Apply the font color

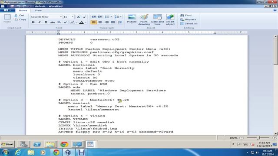pyautogui.click(x=82, y=22)
